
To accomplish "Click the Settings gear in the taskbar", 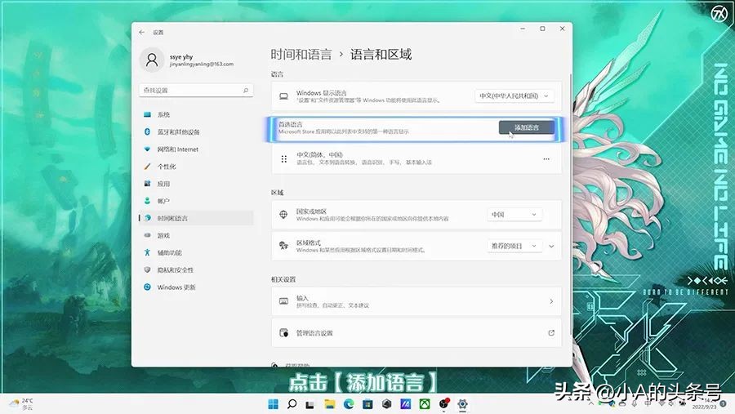I will click(463, 403).
